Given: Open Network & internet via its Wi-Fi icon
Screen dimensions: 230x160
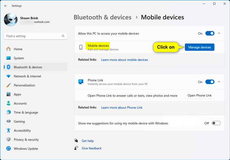Looking at the screenshot, I should pos(9,76).
